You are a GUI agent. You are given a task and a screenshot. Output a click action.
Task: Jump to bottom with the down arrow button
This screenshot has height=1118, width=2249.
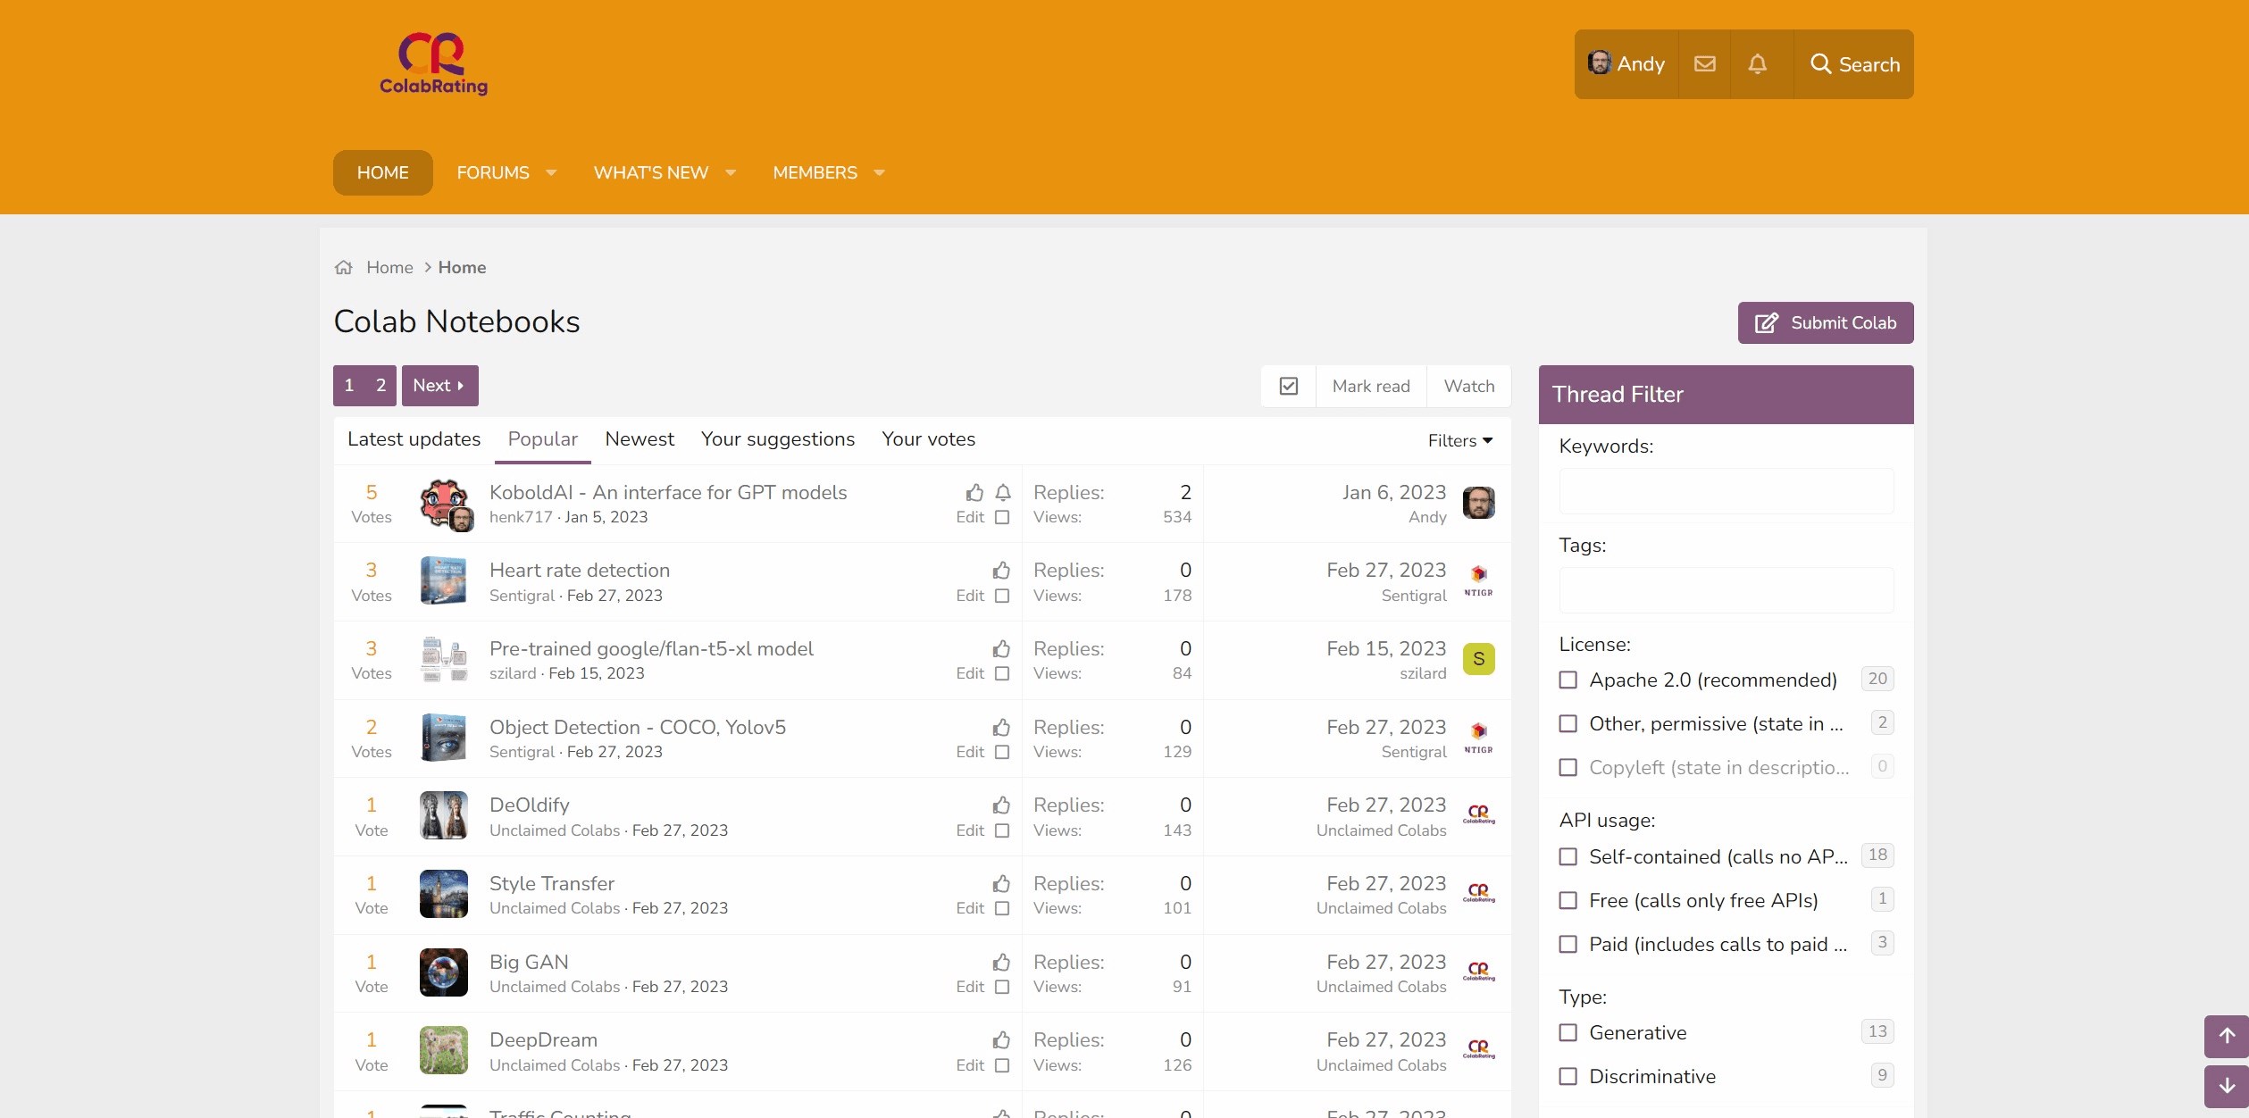click(x=2226, y=1086)
